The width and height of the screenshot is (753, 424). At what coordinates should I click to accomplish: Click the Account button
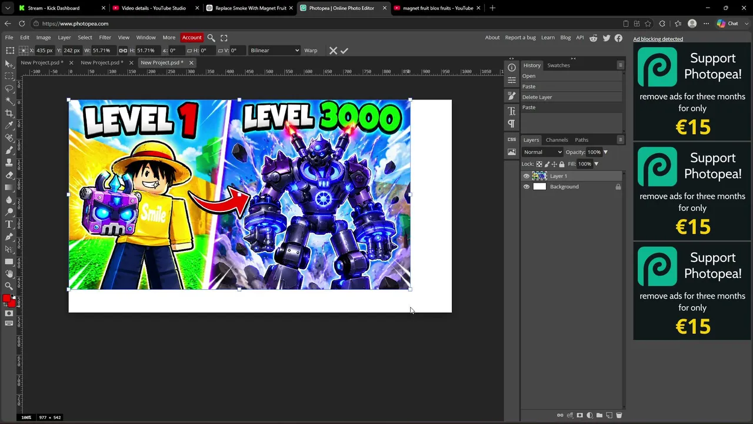[x=192, y=38]
